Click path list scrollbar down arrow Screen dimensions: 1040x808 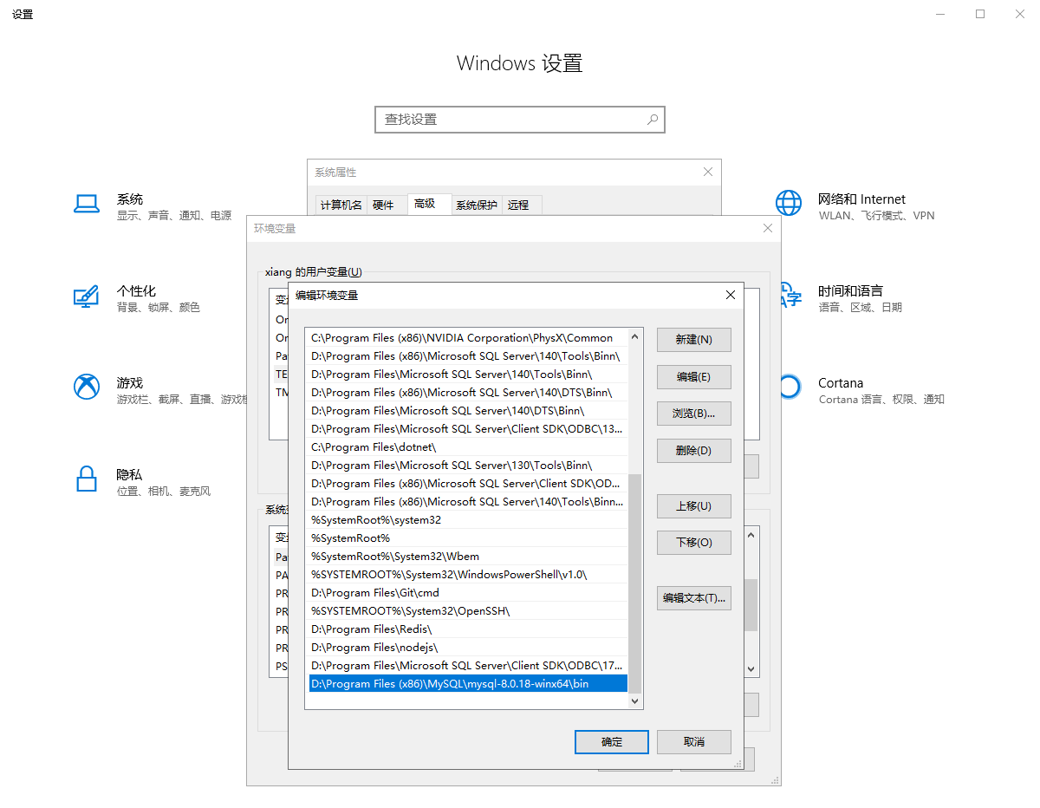[635, 700]
